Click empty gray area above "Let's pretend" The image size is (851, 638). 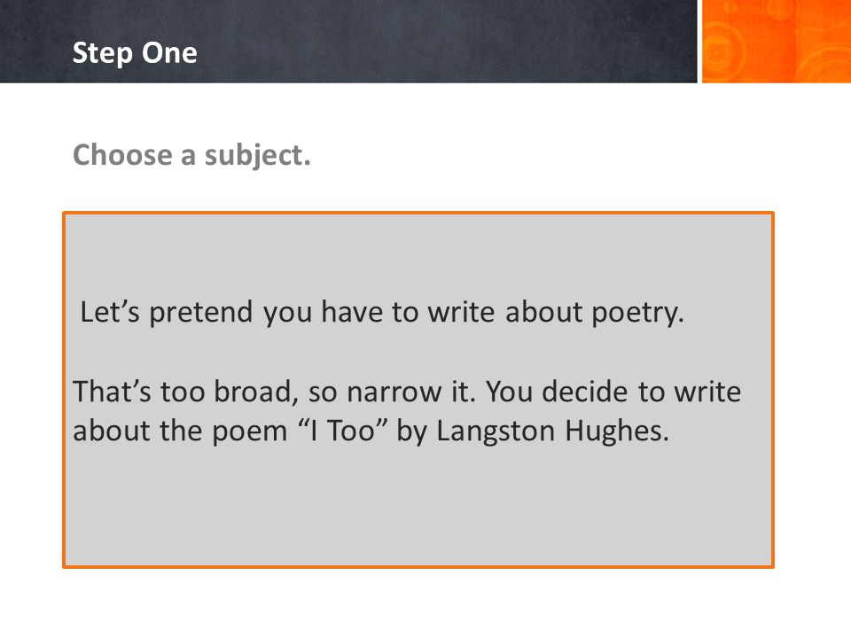point(418,254)
